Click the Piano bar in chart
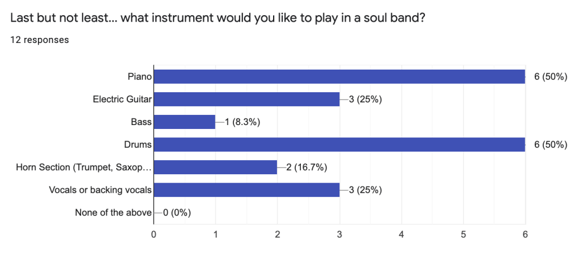579x254 pixels. 339,76
